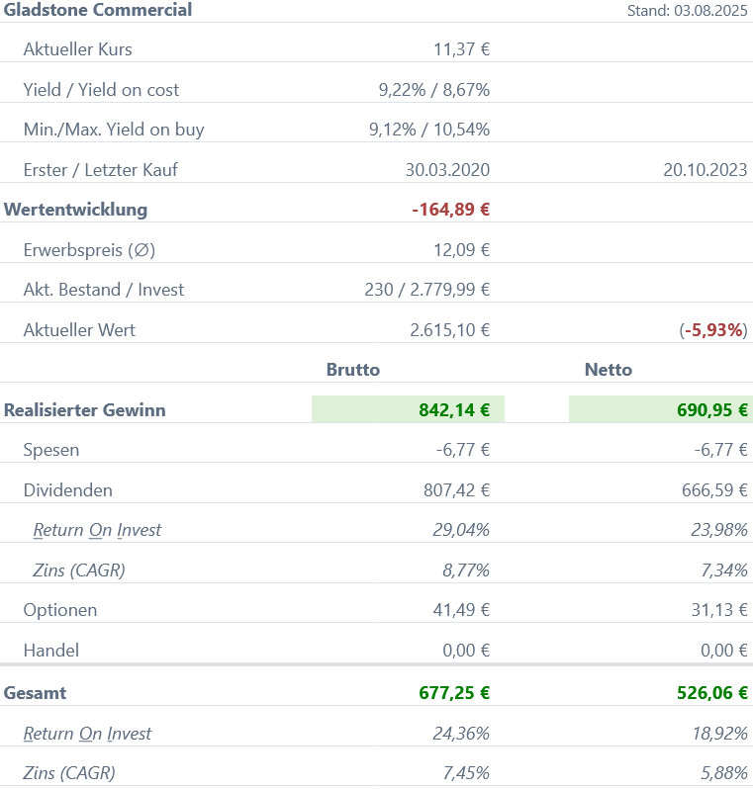Viewport: 753px width, 789px height.
Task: Click the red -5,93% percentage
Action: [x=713, y=330]
